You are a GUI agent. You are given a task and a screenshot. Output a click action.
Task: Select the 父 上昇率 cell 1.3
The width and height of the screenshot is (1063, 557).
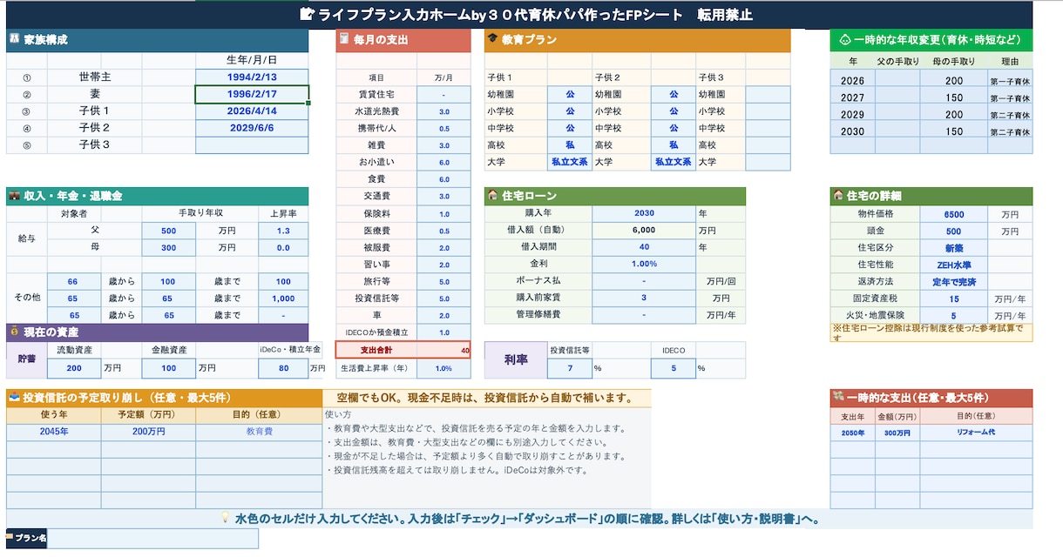283,231
